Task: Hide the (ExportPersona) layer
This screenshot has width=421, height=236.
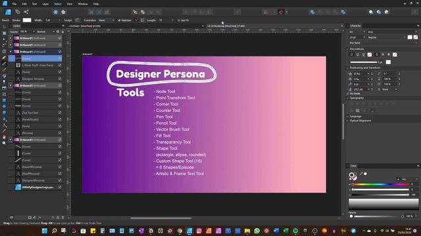Action: 60,167
